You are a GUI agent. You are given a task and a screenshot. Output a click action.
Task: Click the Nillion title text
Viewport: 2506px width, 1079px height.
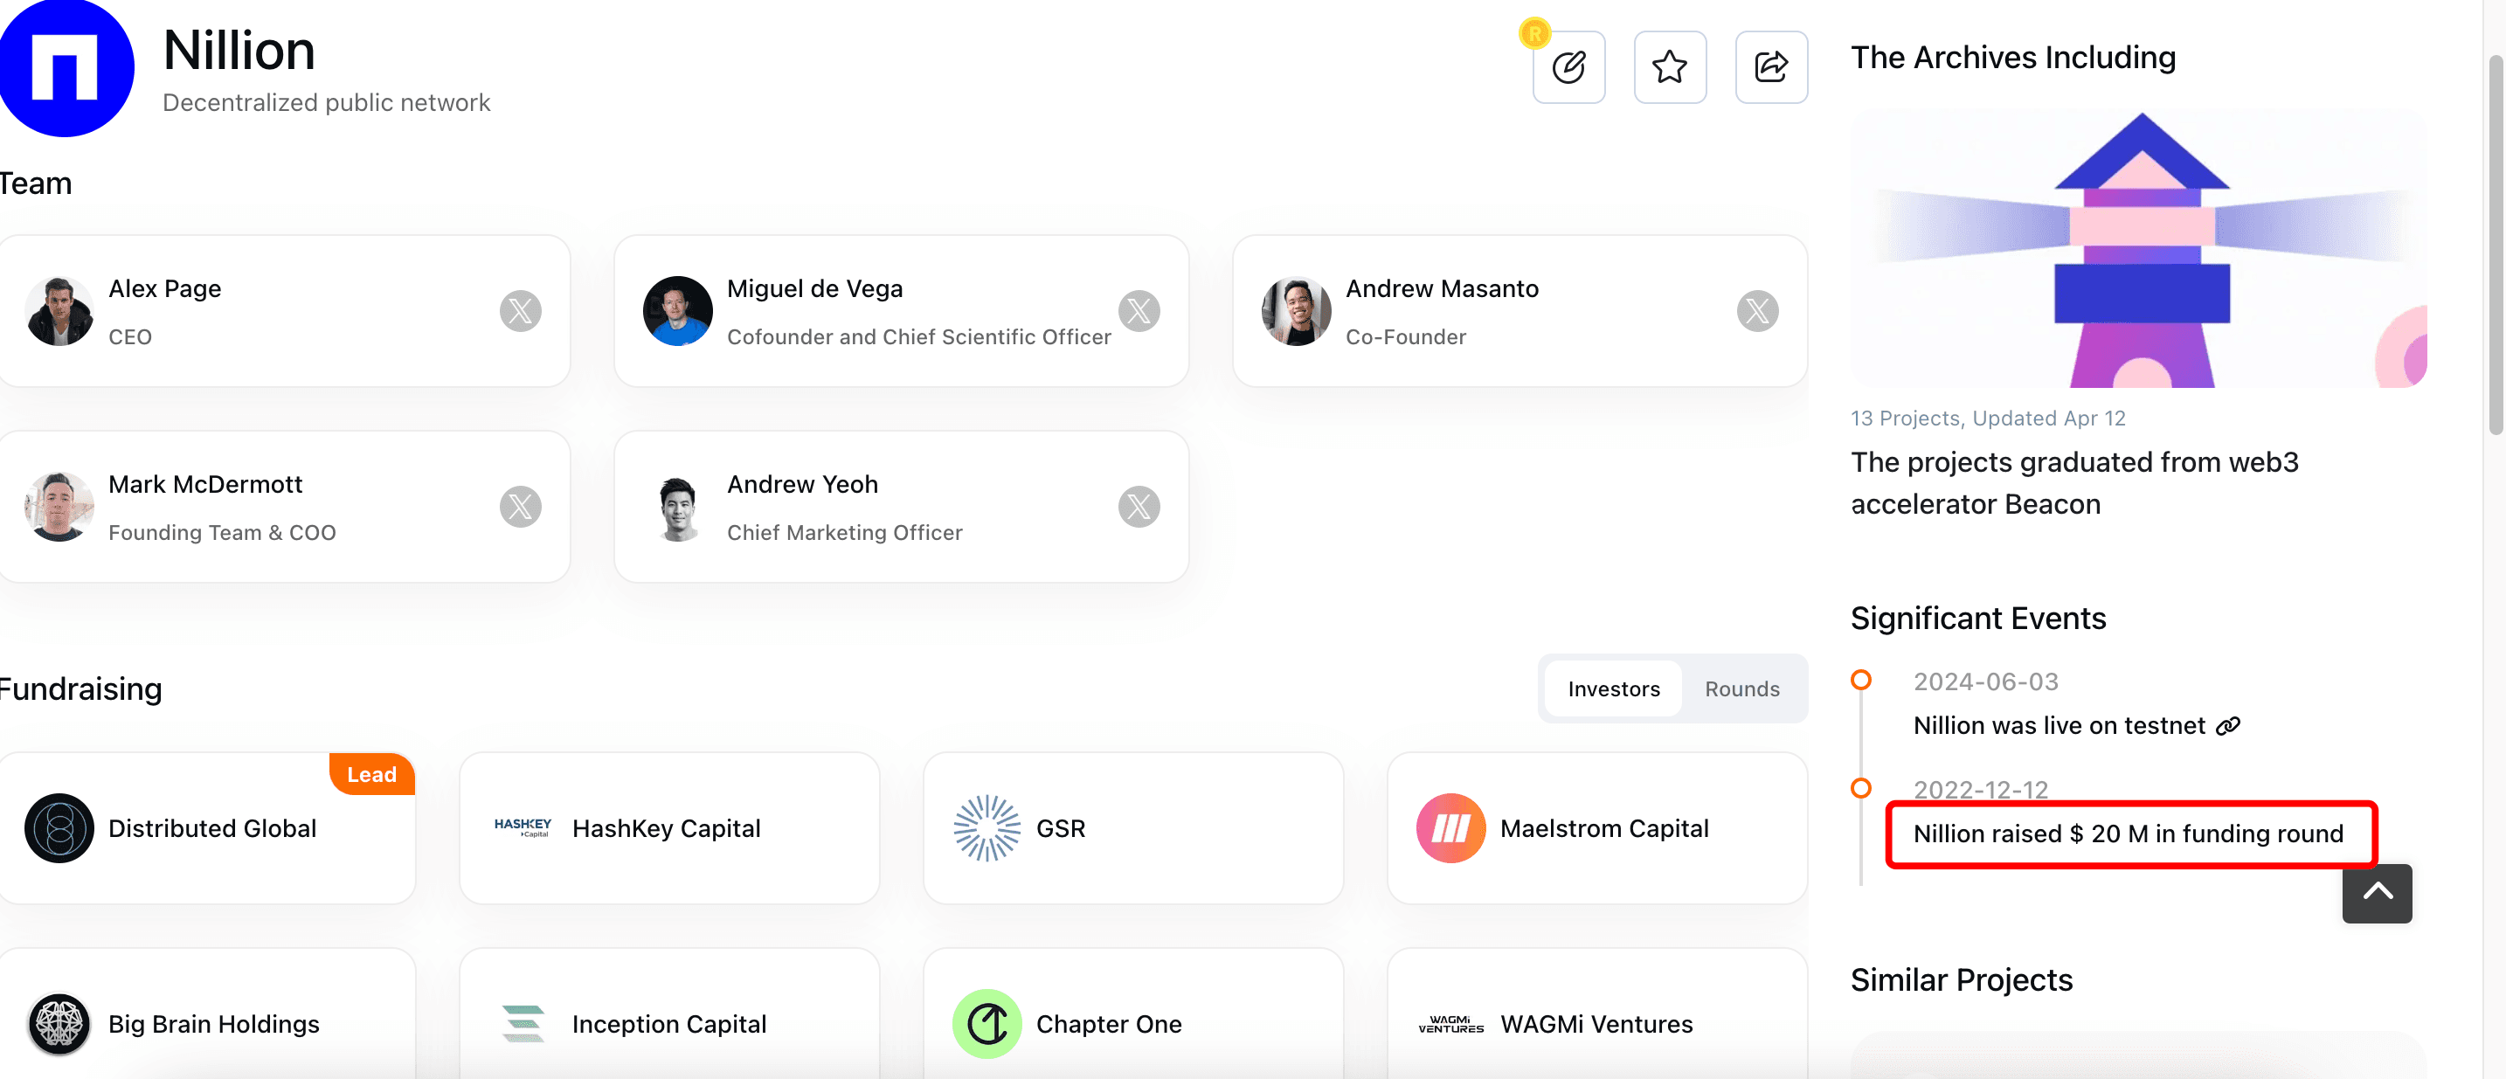pos(239,50)
